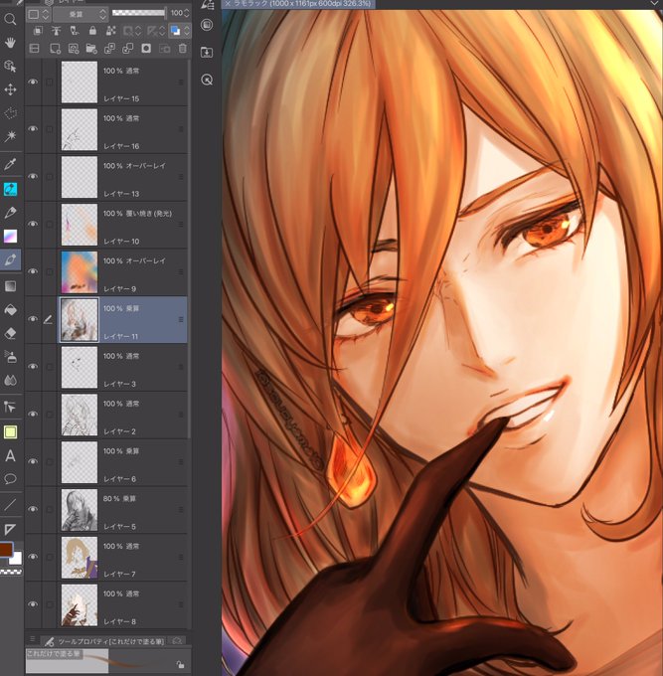The height and width of the screenshot is (676, 663).
Task: Hide layer レイヤー 11 via eye
Action: (x=33, y=319)
